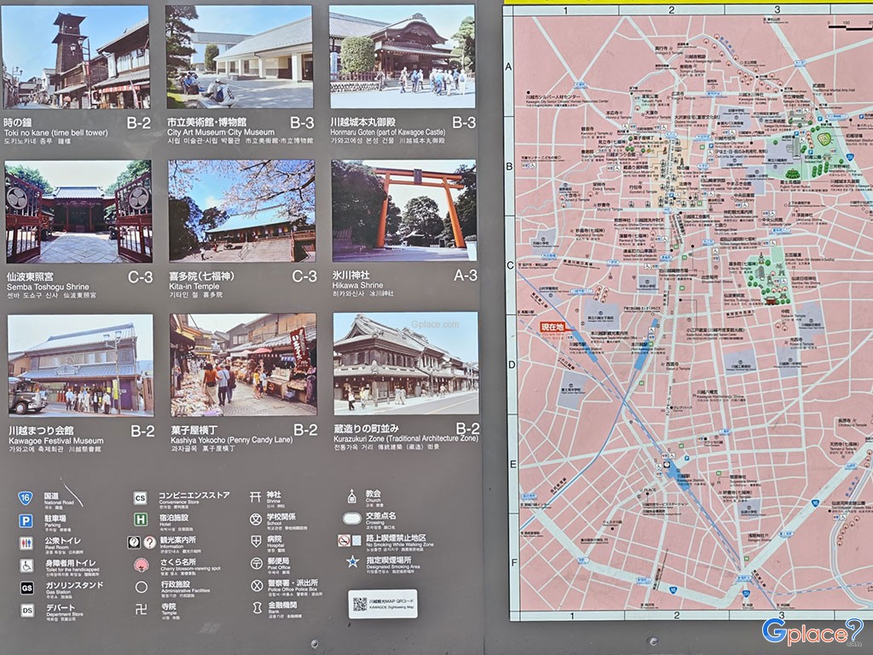Select the Post Office legend icon

pyautogui.click(x=255, y=563)
